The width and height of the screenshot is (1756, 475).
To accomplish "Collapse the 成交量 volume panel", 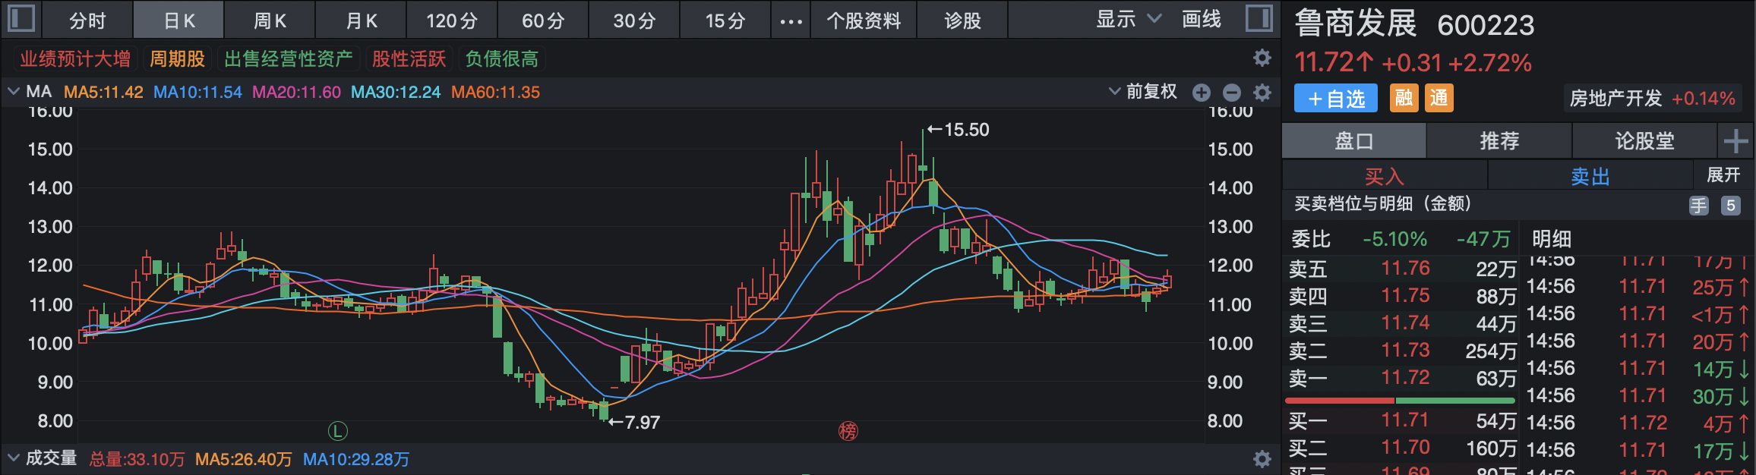I will [13, 458].
